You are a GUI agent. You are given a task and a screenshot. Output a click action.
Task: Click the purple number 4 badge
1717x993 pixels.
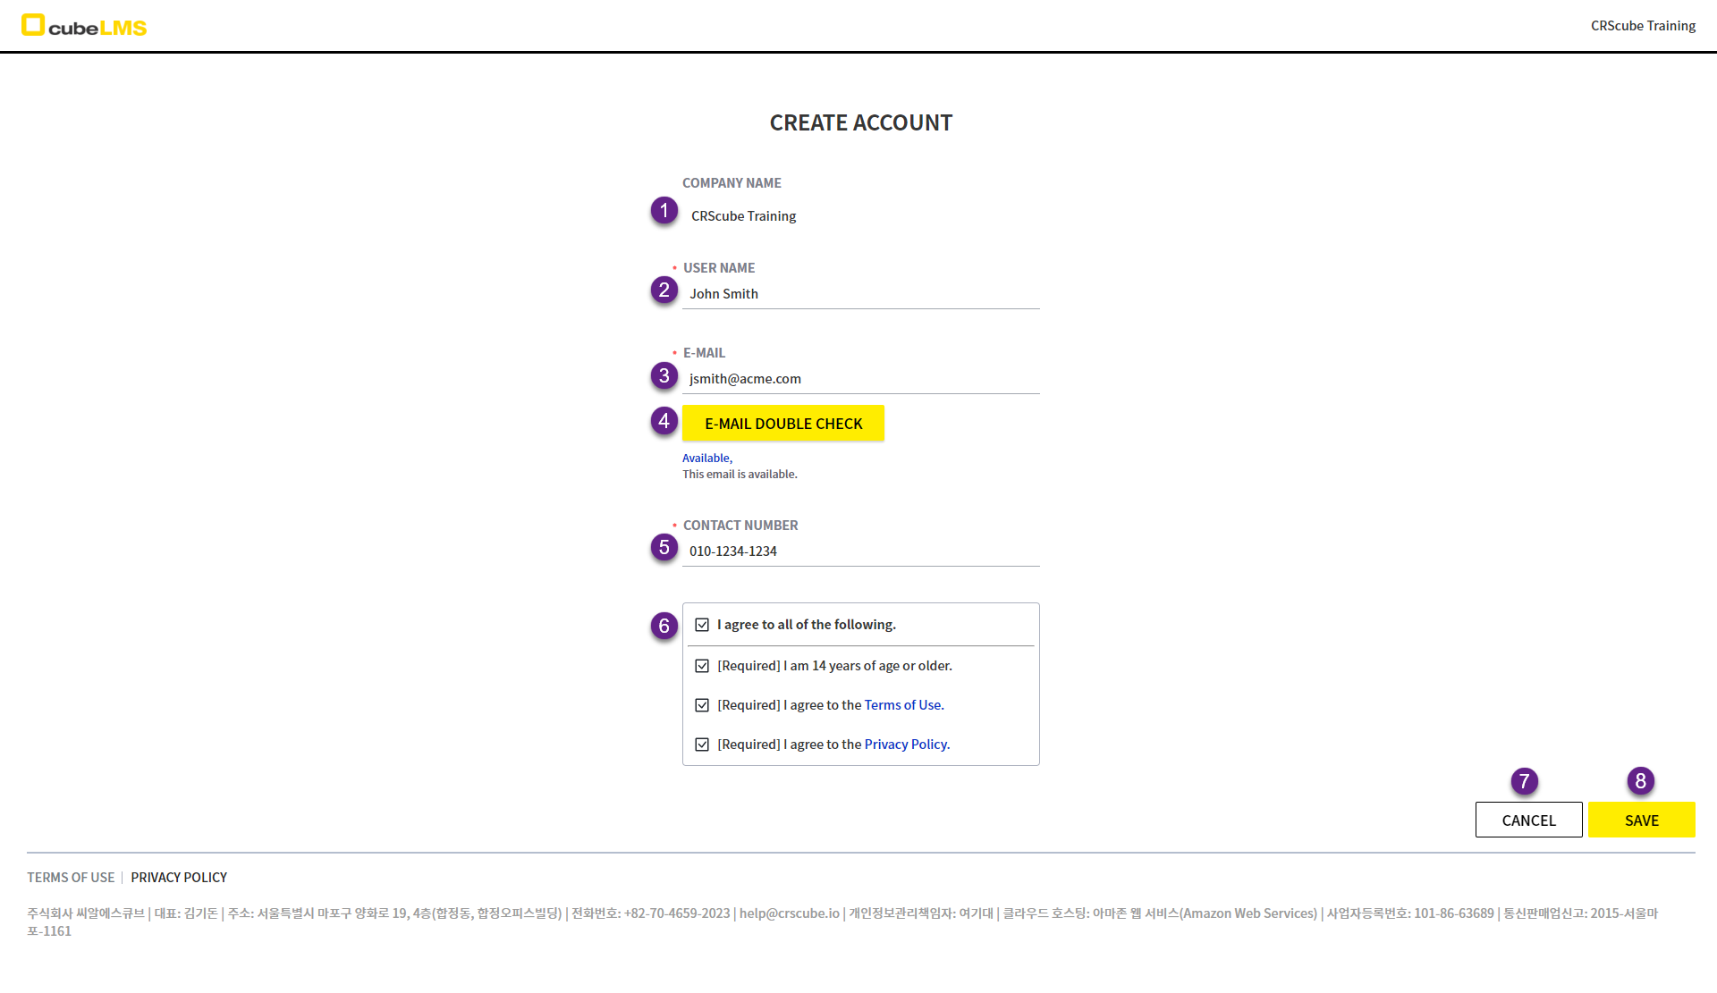664,421
